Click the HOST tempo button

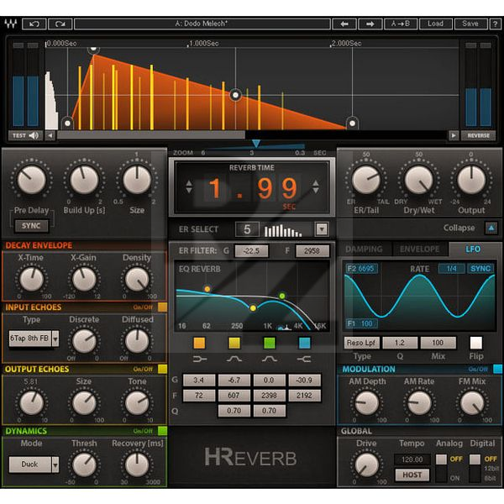click(x=412, y=475)
